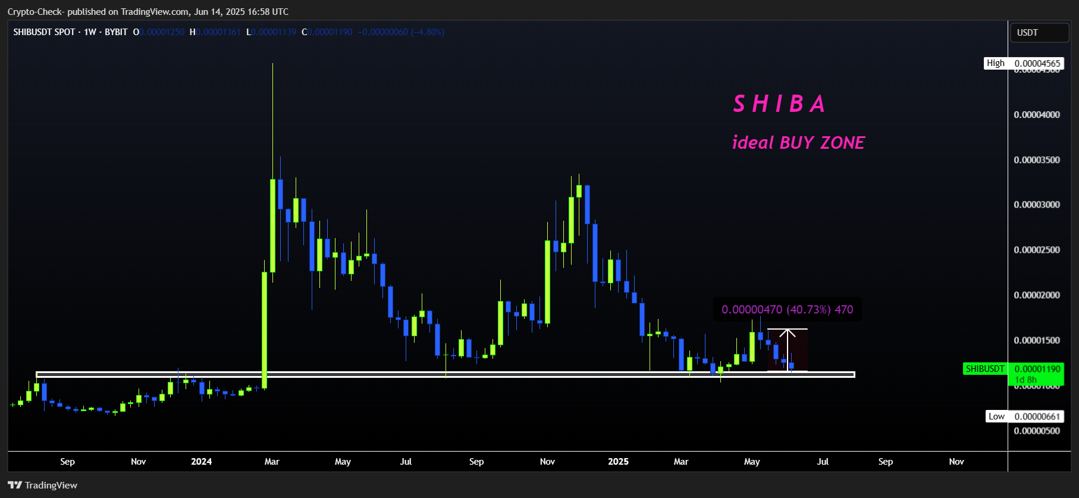Click the 0.00003500 price axis level

coord(1037,160)
